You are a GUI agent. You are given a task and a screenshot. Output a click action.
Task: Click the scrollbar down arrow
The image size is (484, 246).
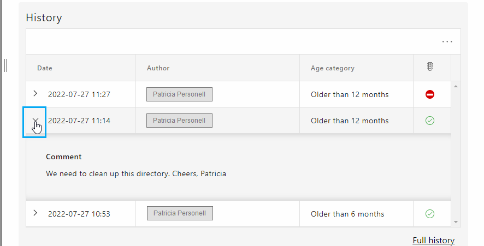[x=456, y=222]
